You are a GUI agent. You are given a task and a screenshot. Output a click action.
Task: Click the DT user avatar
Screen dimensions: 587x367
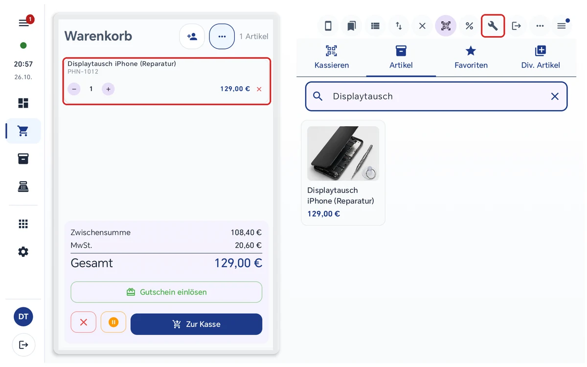(23, 317)
